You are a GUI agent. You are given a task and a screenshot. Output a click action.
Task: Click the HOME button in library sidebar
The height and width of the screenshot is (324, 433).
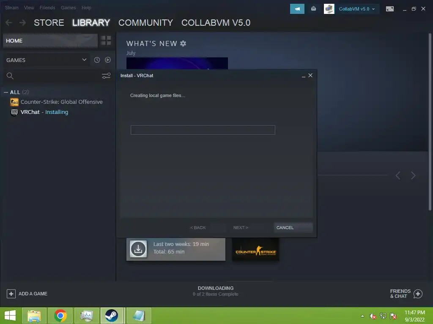tap(50, 40)
